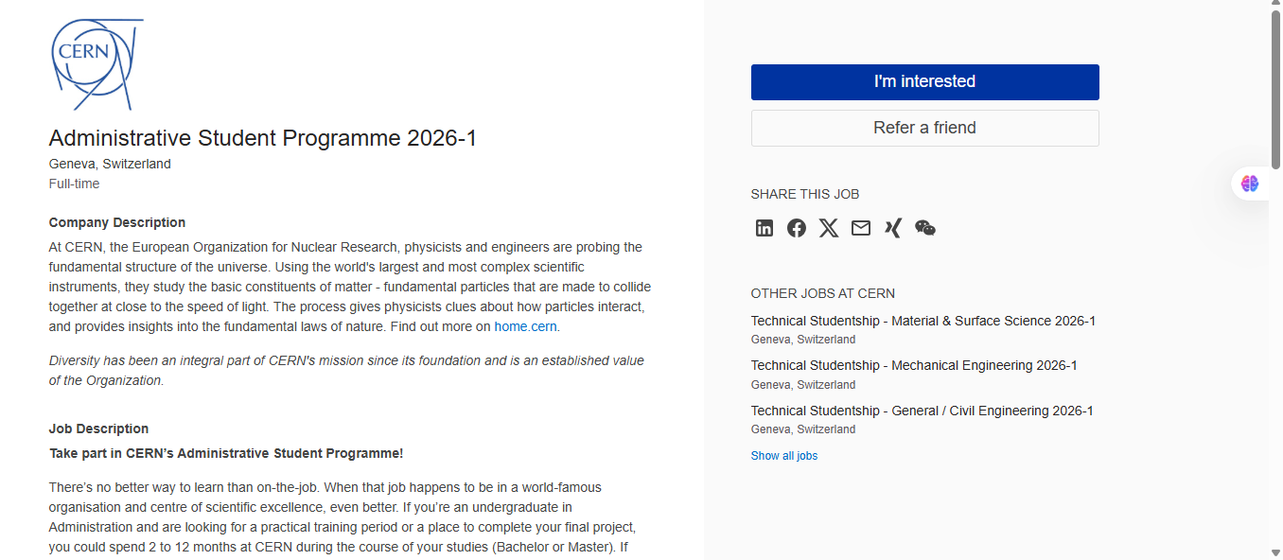
Task: Show all jobs at CERN
Action: click(783, 456)
